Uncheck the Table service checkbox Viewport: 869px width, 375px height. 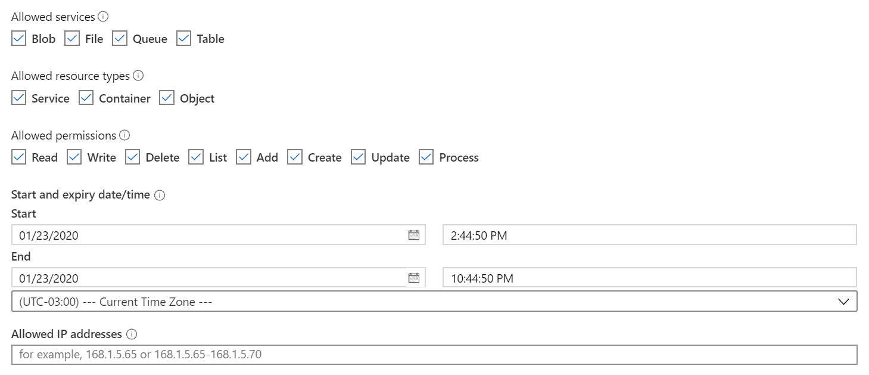pos(184,39)
